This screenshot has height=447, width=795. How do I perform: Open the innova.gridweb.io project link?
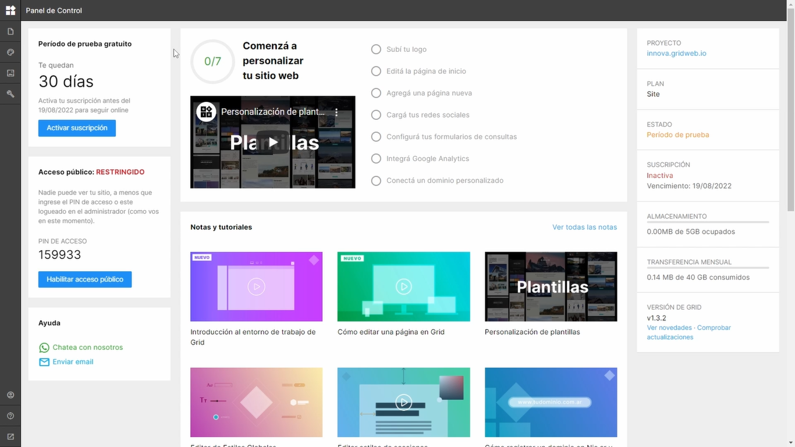coord(676,53)
